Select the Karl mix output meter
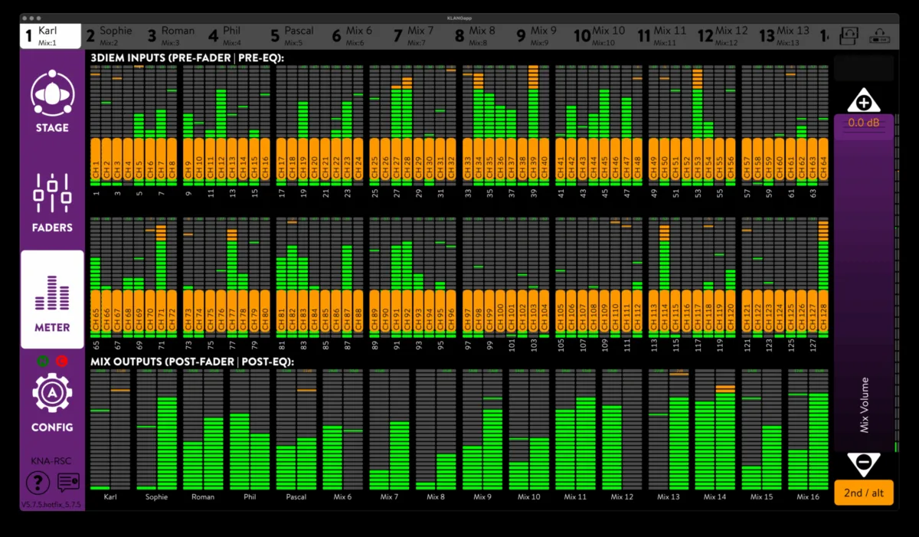This screenshot has height=537, width=919. click(111, 430)
